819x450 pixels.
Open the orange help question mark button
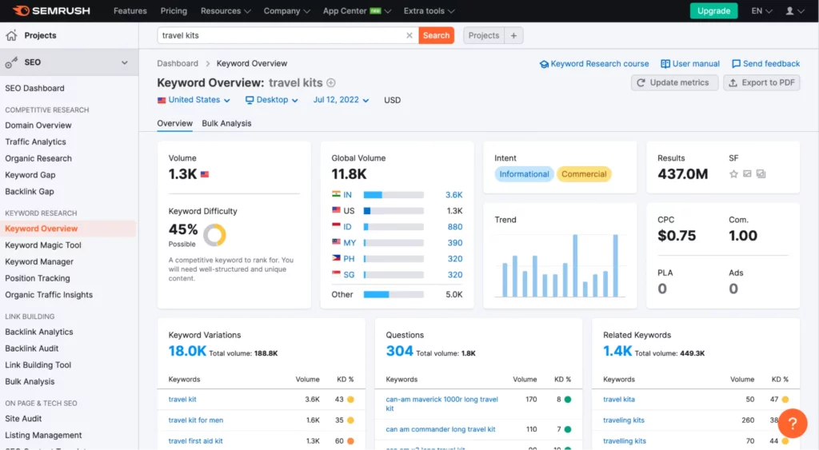tap(793, 423)
